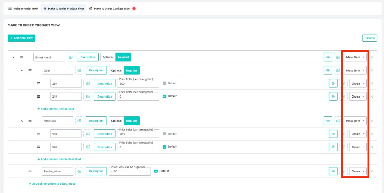Toggle visibility eye for Select metal row
Screen dimensions: 384x193
328,58
